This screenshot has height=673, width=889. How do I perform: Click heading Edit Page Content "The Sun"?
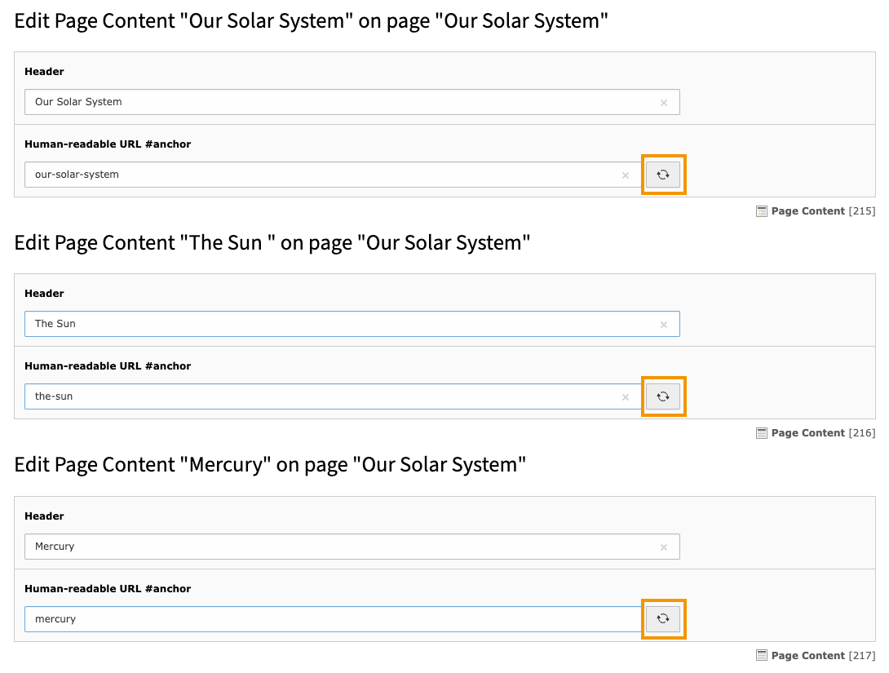tap(272, 242)
